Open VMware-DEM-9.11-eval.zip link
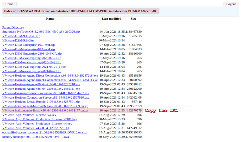This screenshot has width=241, height=142. click(21, 36)
